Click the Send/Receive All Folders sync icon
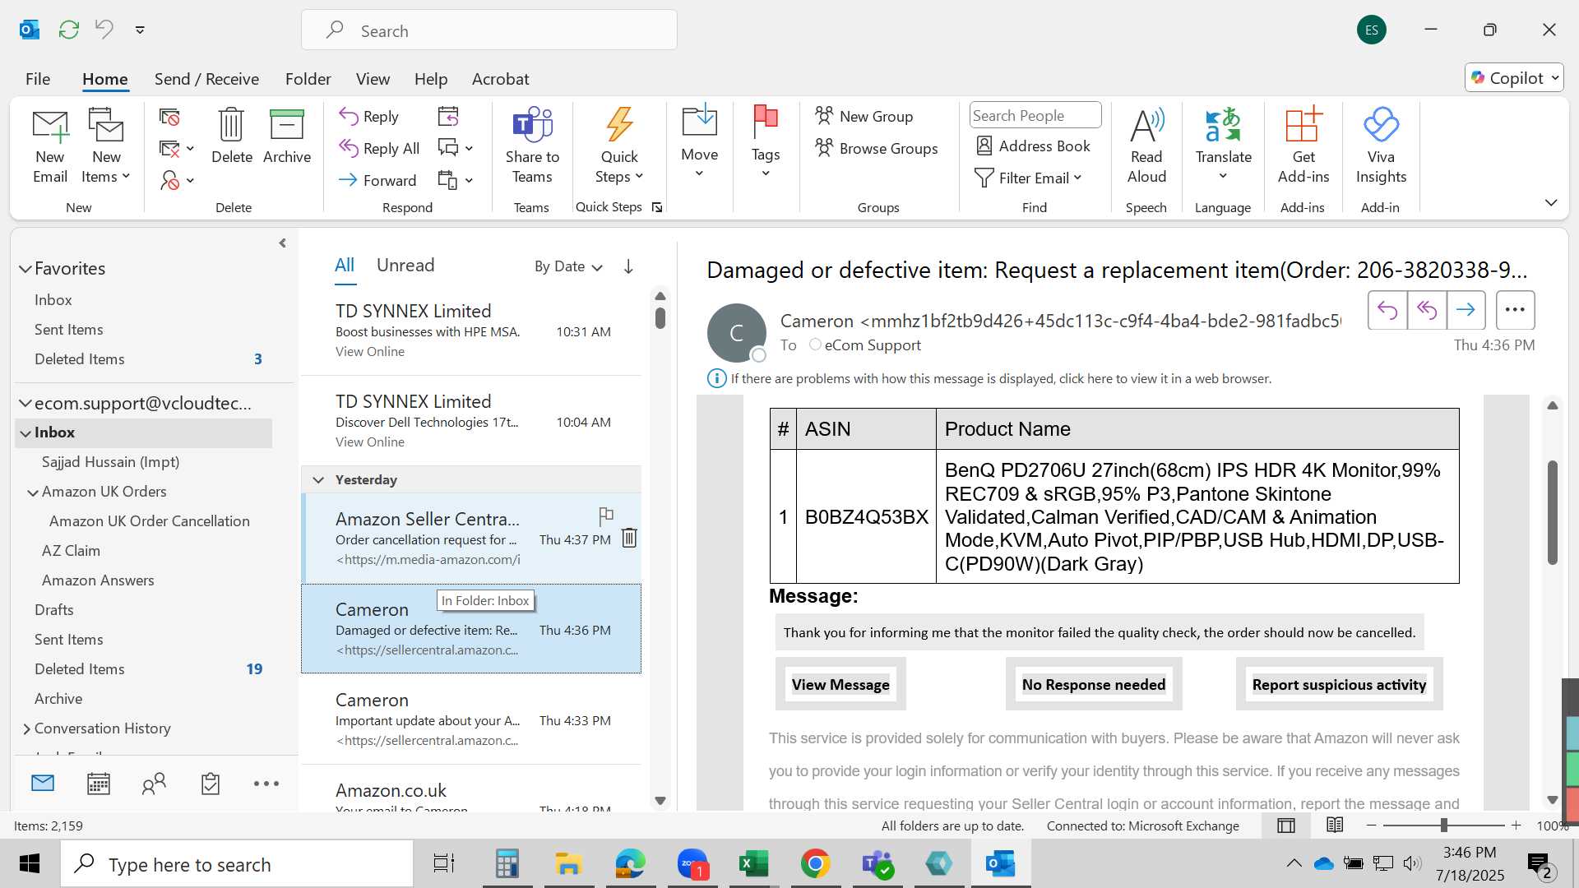 pyautogui.click(x=69, y=30)
